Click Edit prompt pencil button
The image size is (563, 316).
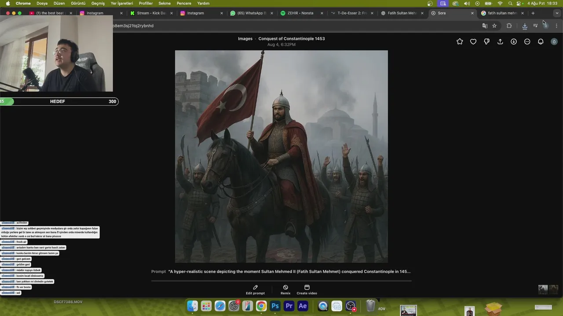(x=255, y=290)
